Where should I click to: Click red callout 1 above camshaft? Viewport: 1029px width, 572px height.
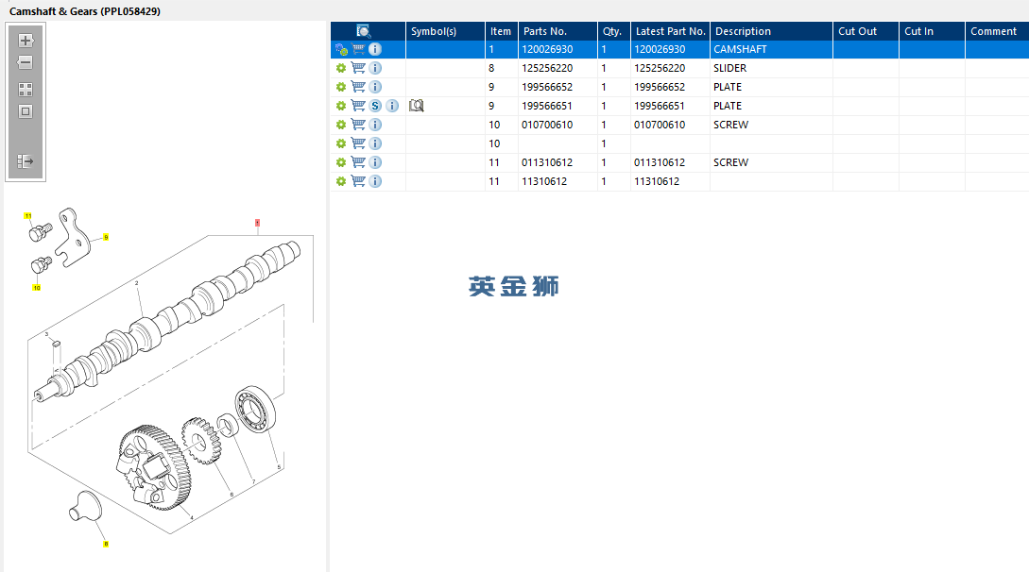(257, 223)
